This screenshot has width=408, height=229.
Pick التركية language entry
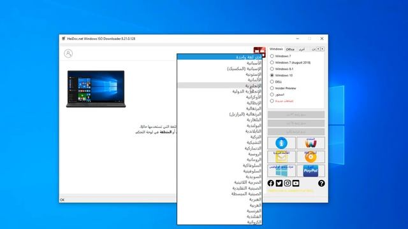pos(219,137)
